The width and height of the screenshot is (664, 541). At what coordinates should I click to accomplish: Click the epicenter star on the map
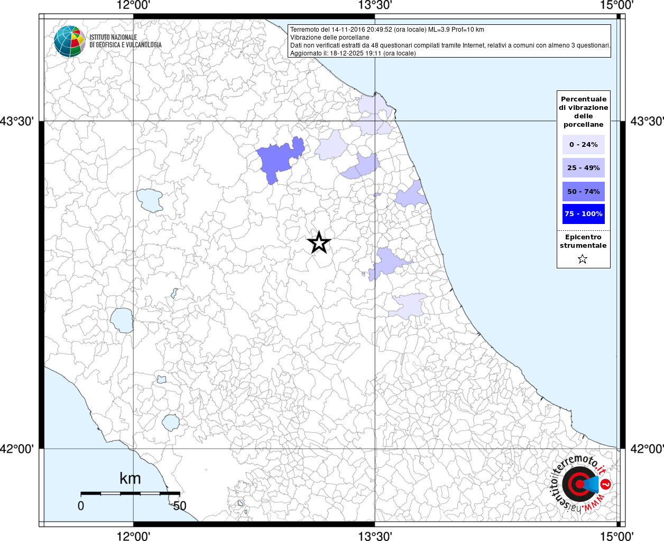319,242
